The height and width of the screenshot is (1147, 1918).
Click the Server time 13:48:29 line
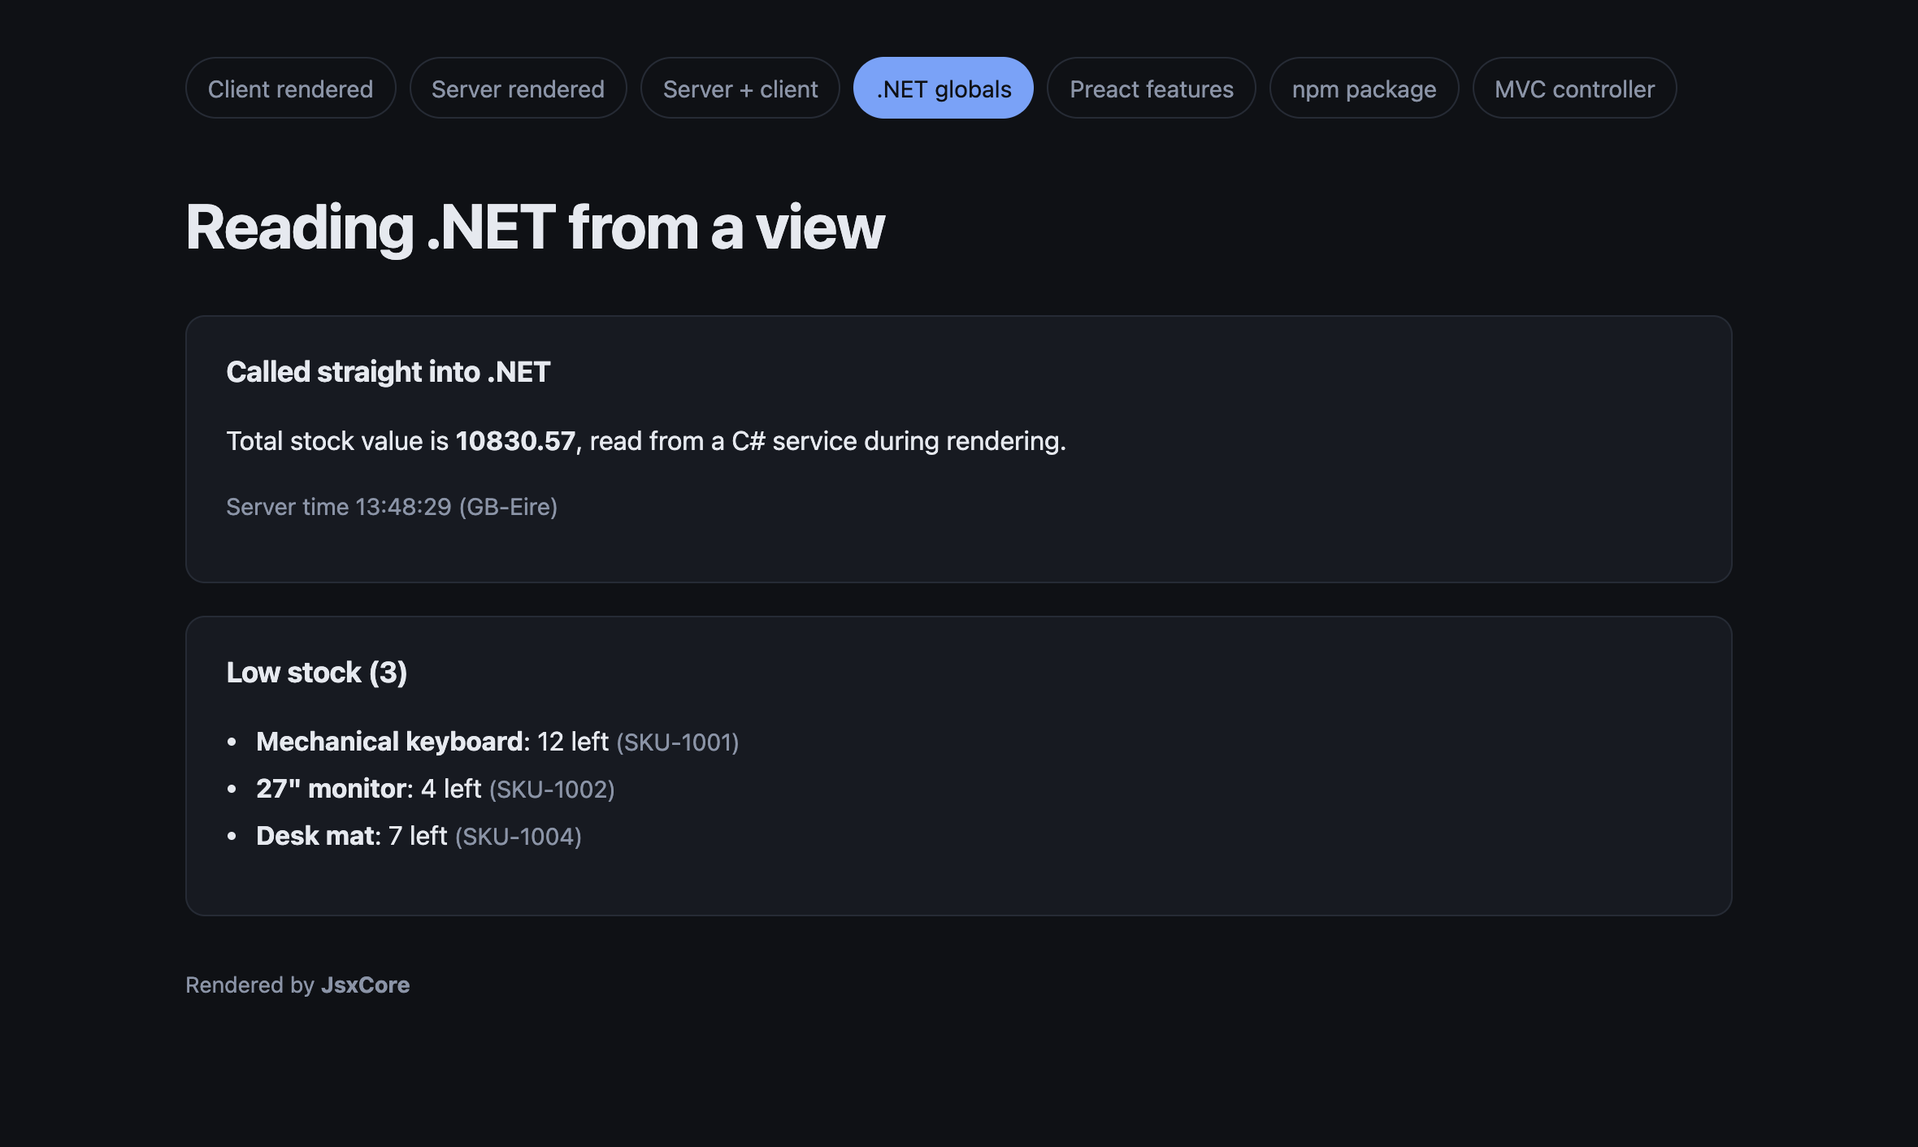392,507
